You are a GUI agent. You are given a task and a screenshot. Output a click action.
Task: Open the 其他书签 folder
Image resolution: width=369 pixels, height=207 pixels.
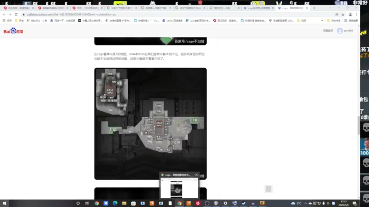[x=333, y=21]
